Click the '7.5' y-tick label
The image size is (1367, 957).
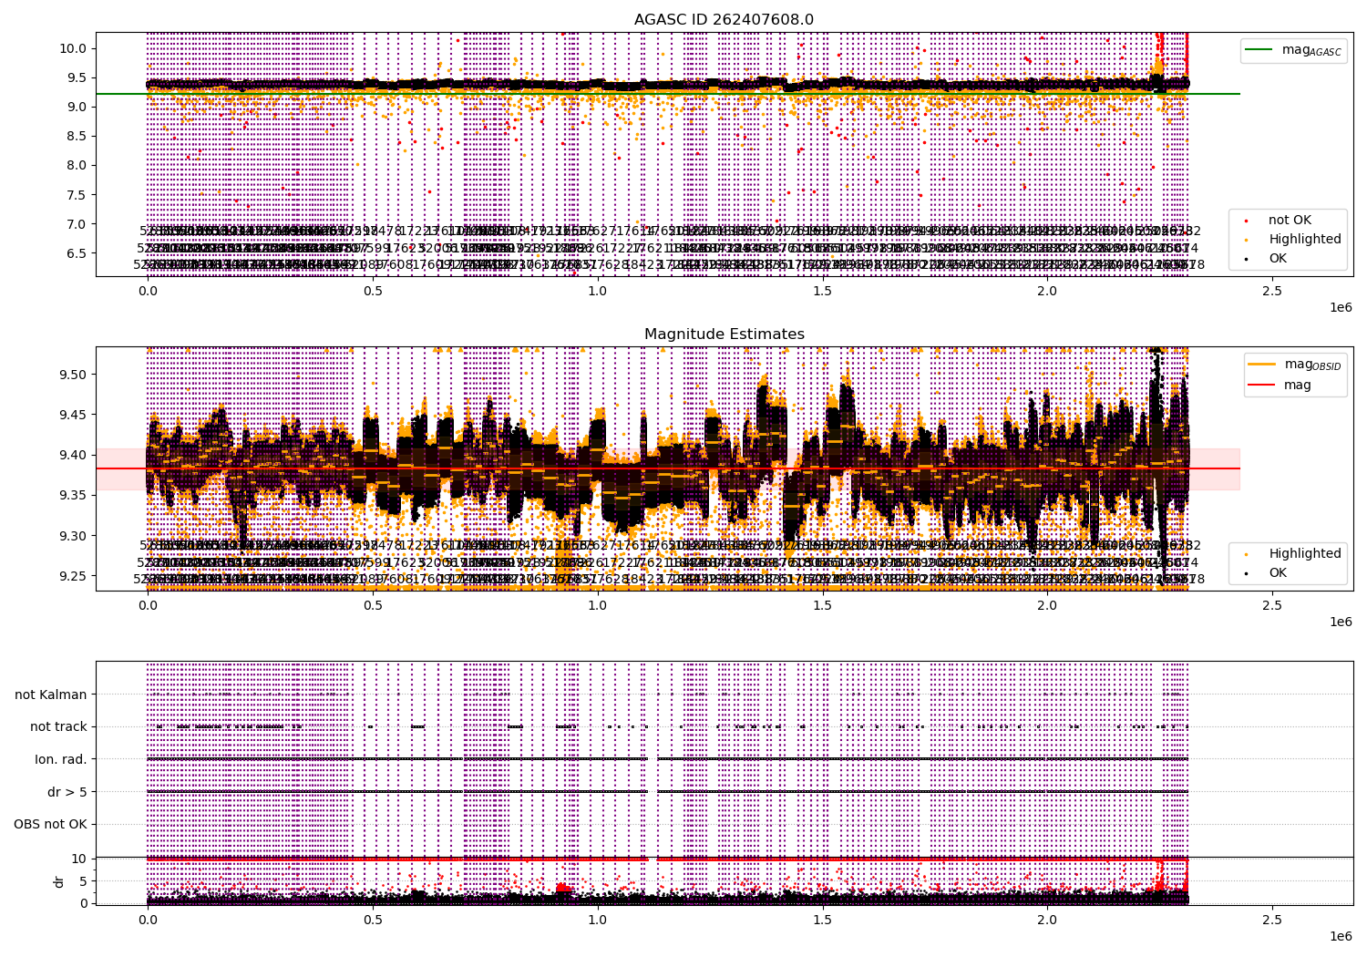77,195
